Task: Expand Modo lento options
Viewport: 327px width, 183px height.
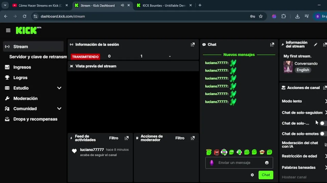Action: coord(326,101)
